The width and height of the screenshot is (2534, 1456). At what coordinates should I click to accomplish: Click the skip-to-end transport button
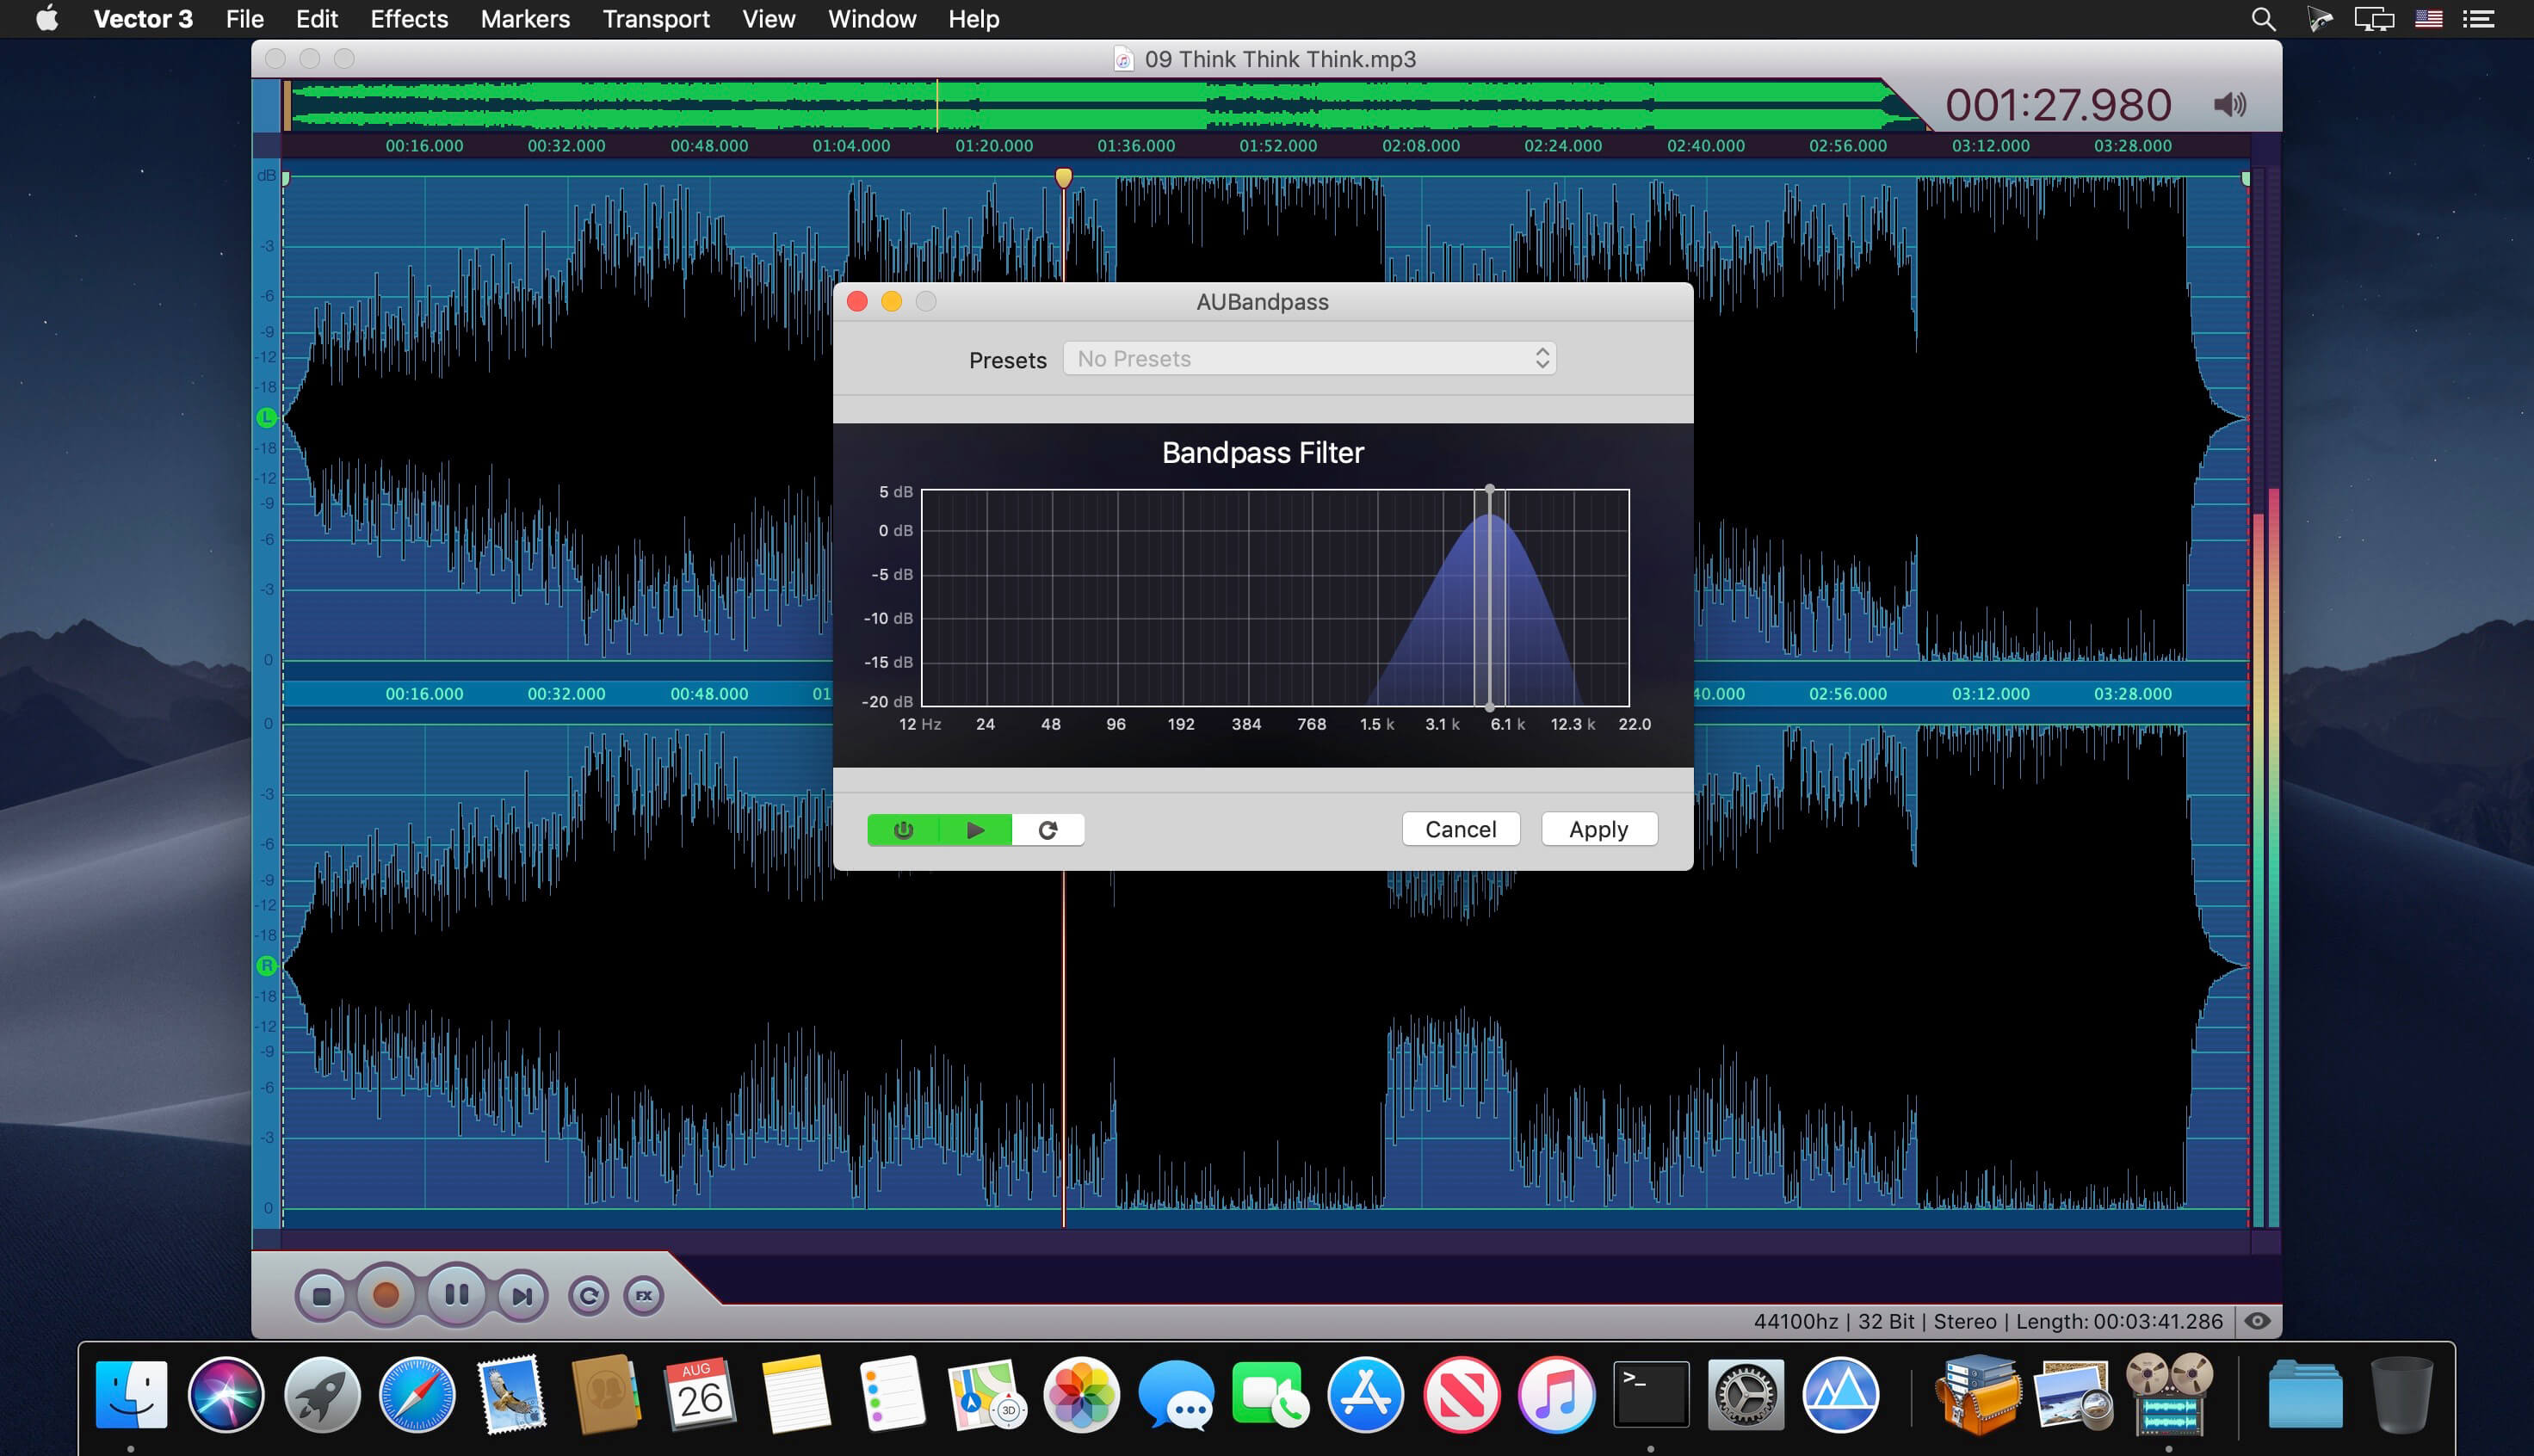coord(522,1296)
